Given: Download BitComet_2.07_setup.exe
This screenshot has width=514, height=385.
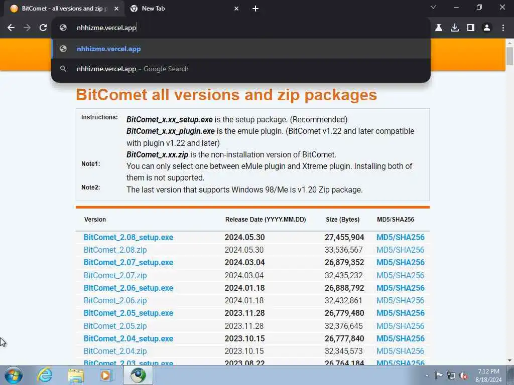Looking at the screenshot, I should 128,262.
